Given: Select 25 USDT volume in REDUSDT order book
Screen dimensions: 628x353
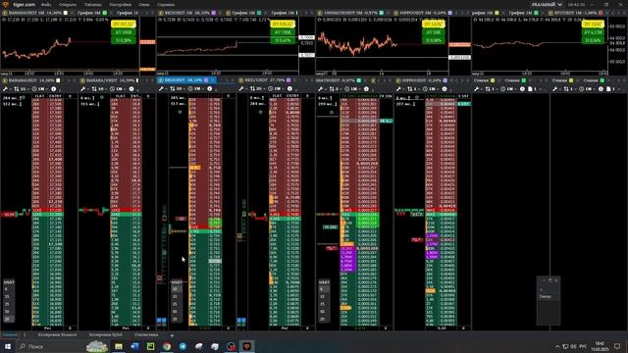Looking at the screenshot, I should tap(175, 304).
